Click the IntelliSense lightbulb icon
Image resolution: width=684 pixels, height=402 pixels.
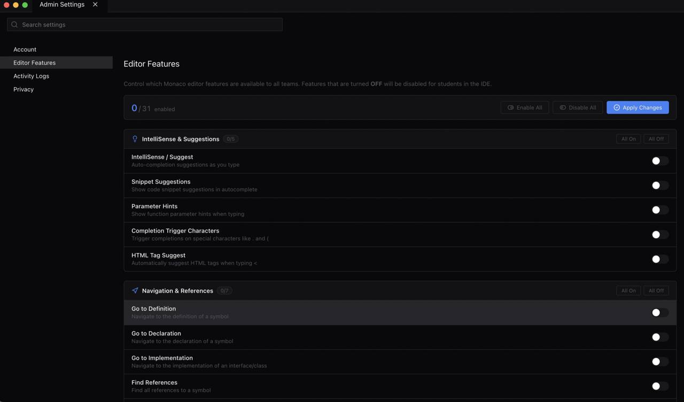[x=135, y=139]
